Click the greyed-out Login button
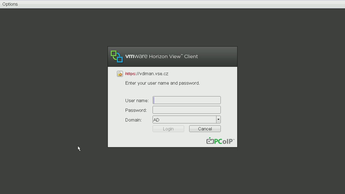Viewport: 345px width, 194px height. pos(168,129)
